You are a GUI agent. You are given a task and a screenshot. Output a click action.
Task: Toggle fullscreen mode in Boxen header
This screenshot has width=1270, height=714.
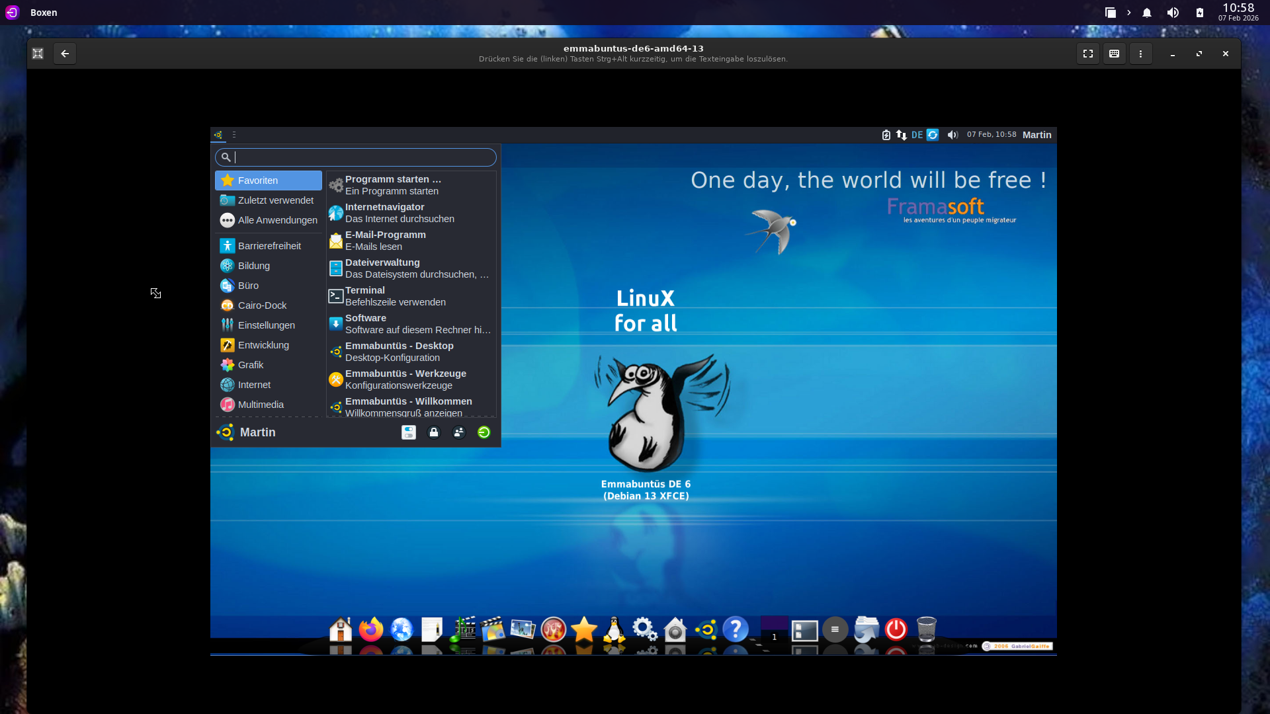tap(1088, 54)
